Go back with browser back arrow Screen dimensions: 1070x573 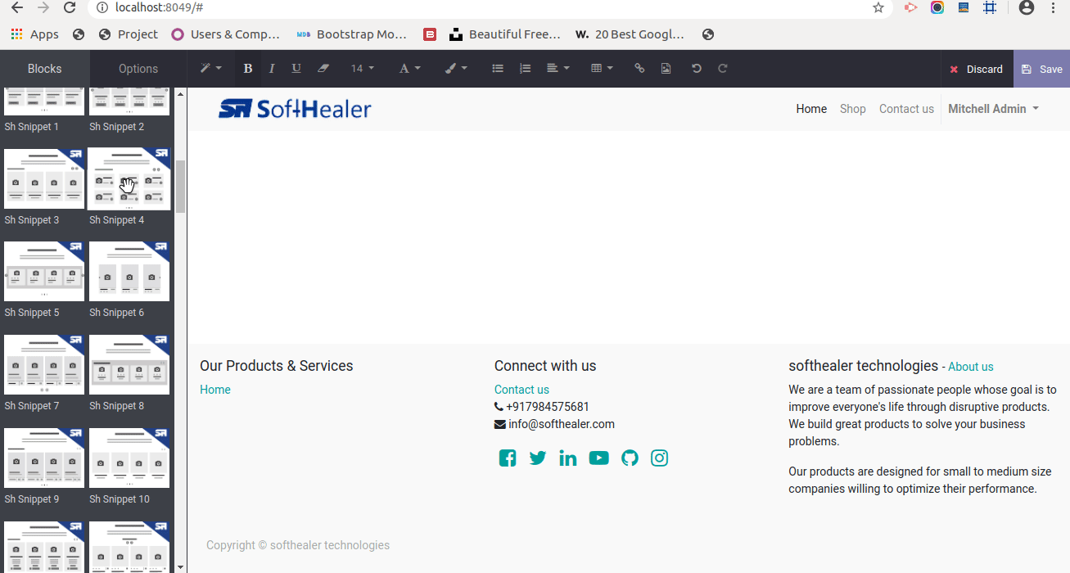[16, 7]
